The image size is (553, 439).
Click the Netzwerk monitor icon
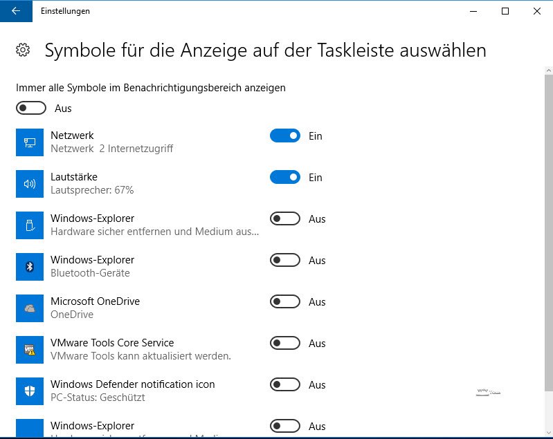[x=30, y=142]
